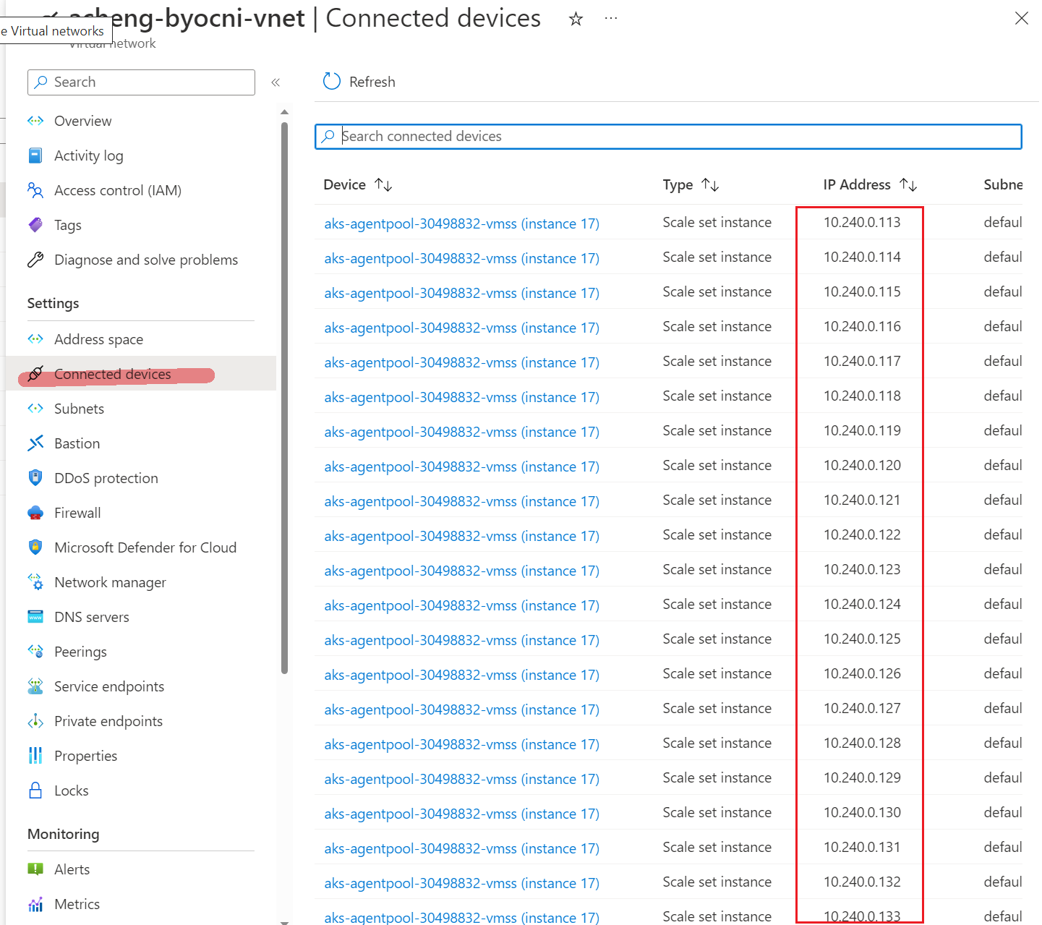
Task: Sort the table by IP Address column
Action: pyautogui.click(x=908, y=185)
